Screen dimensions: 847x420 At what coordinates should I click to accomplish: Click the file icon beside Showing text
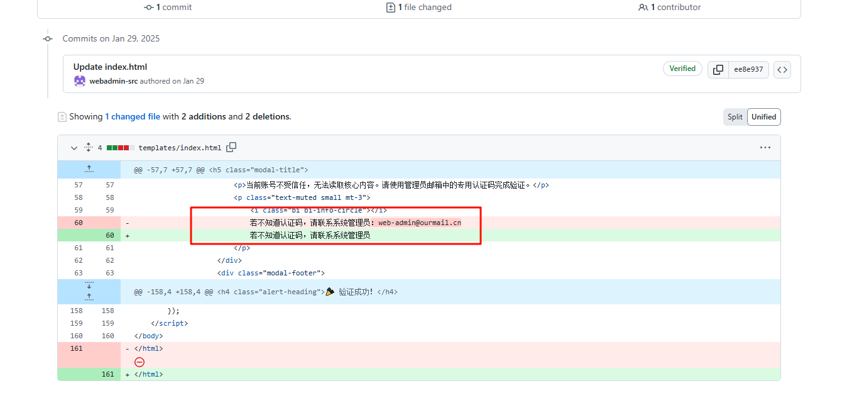[62, 117]
